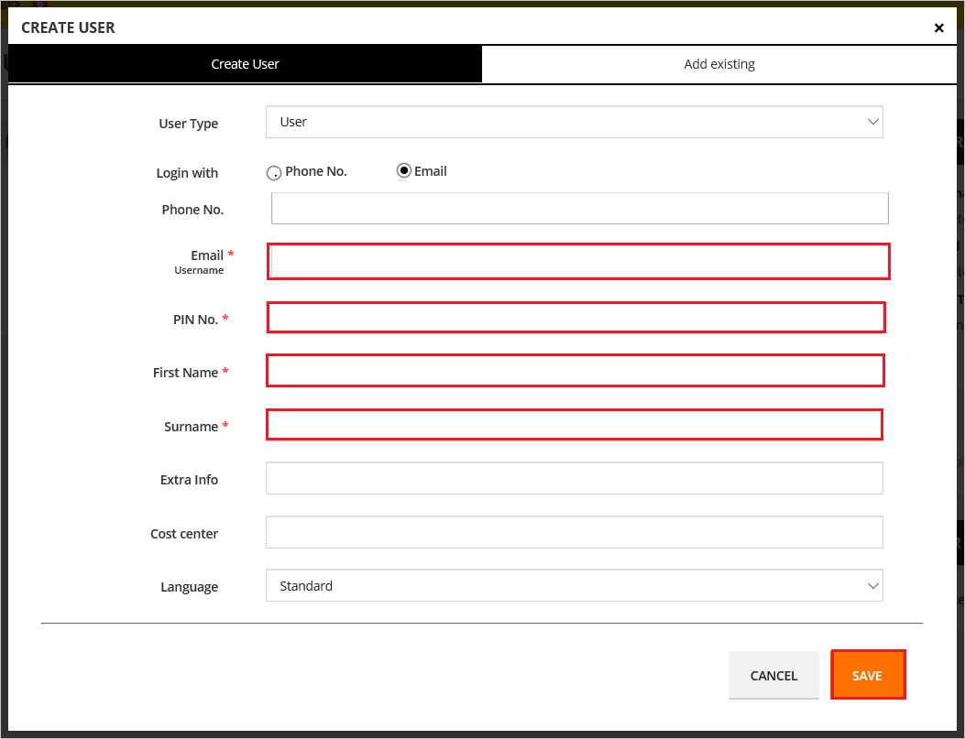Screen dimensions: 965x739
Task: Open the User Type dropdown
Action: pyautogui.click(x=574, y=121)
